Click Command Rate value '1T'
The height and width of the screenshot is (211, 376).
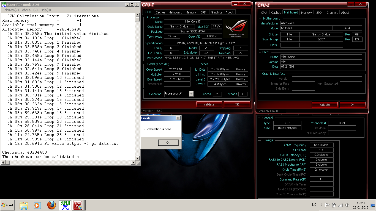click(321, 179)
